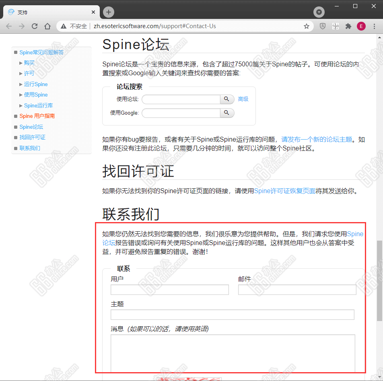The image size is (383, 381).
Task: Click the Spine论坛 page heading
Action: [136, 44]
